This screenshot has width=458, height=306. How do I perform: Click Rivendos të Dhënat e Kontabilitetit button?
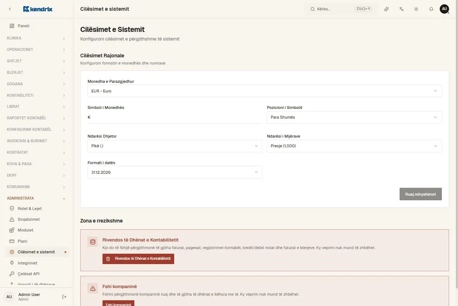pyautogui.click(x=138, y=259)
